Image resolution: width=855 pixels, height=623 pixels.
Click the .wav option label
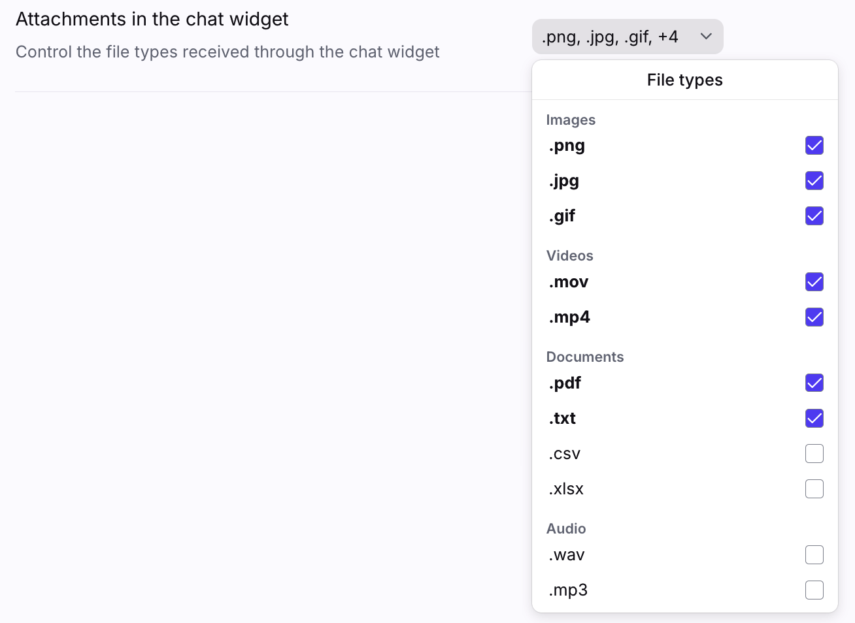coord(567,555)
